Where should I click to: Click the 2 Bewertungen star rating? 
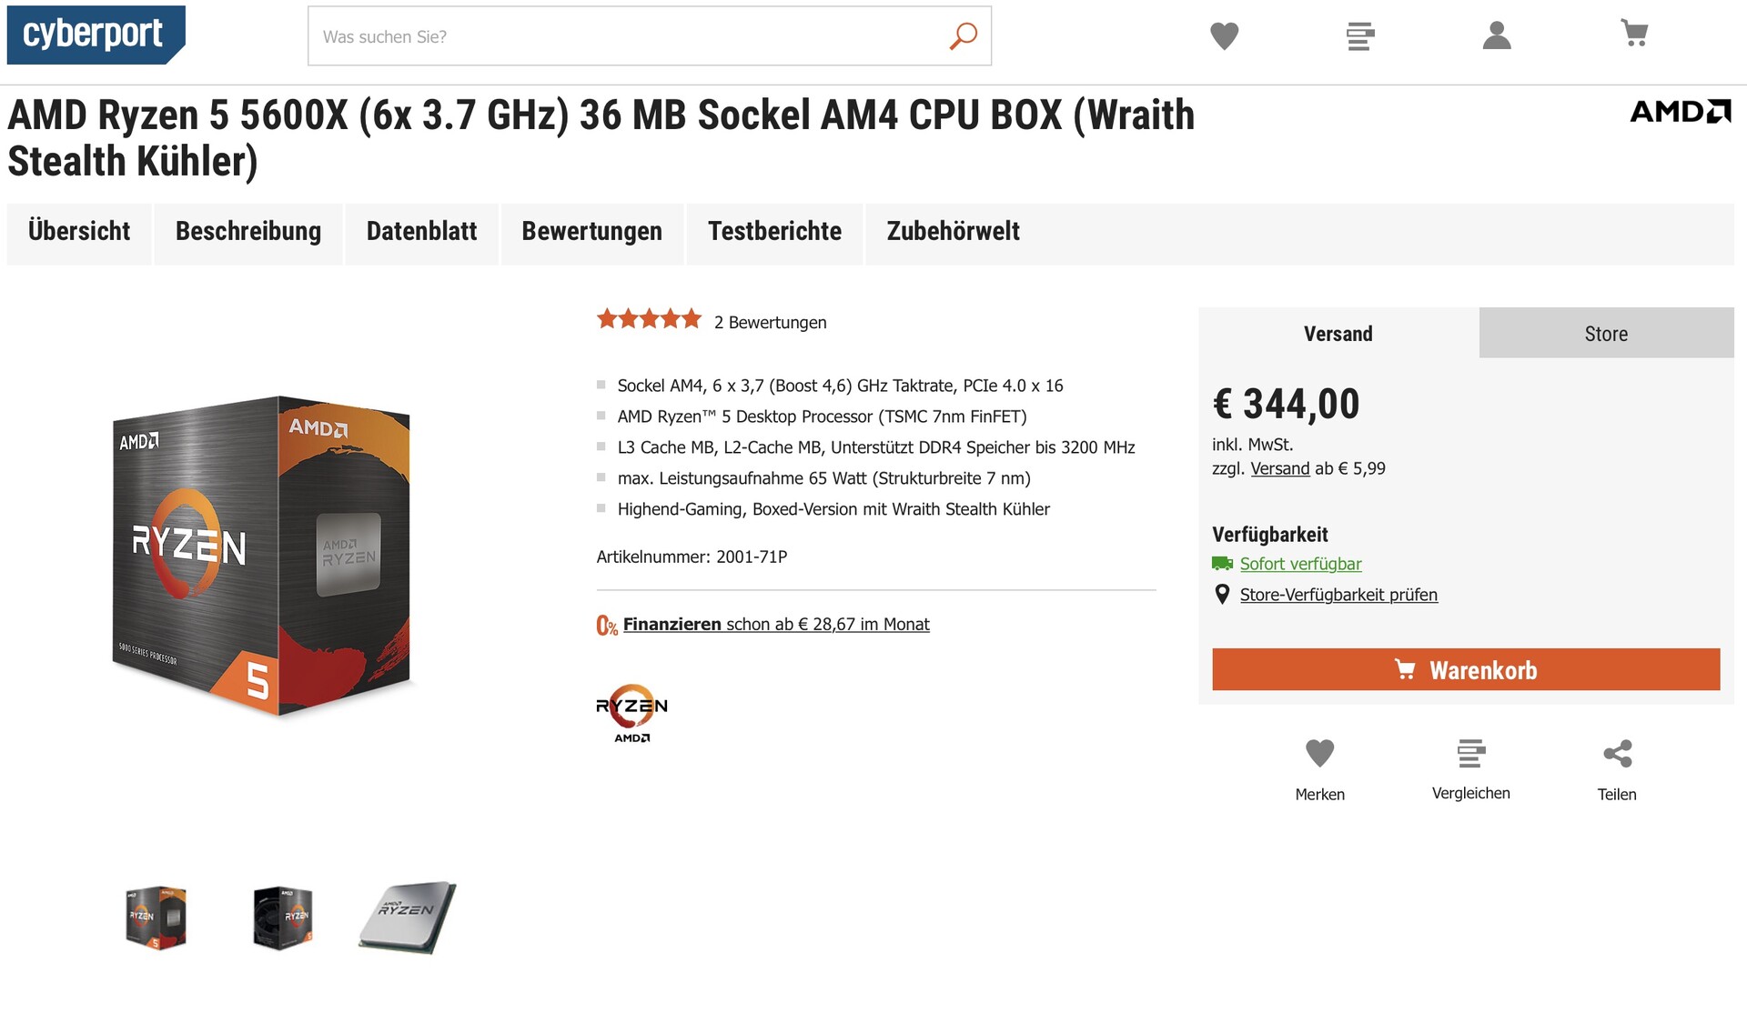(x=712, y=321)
